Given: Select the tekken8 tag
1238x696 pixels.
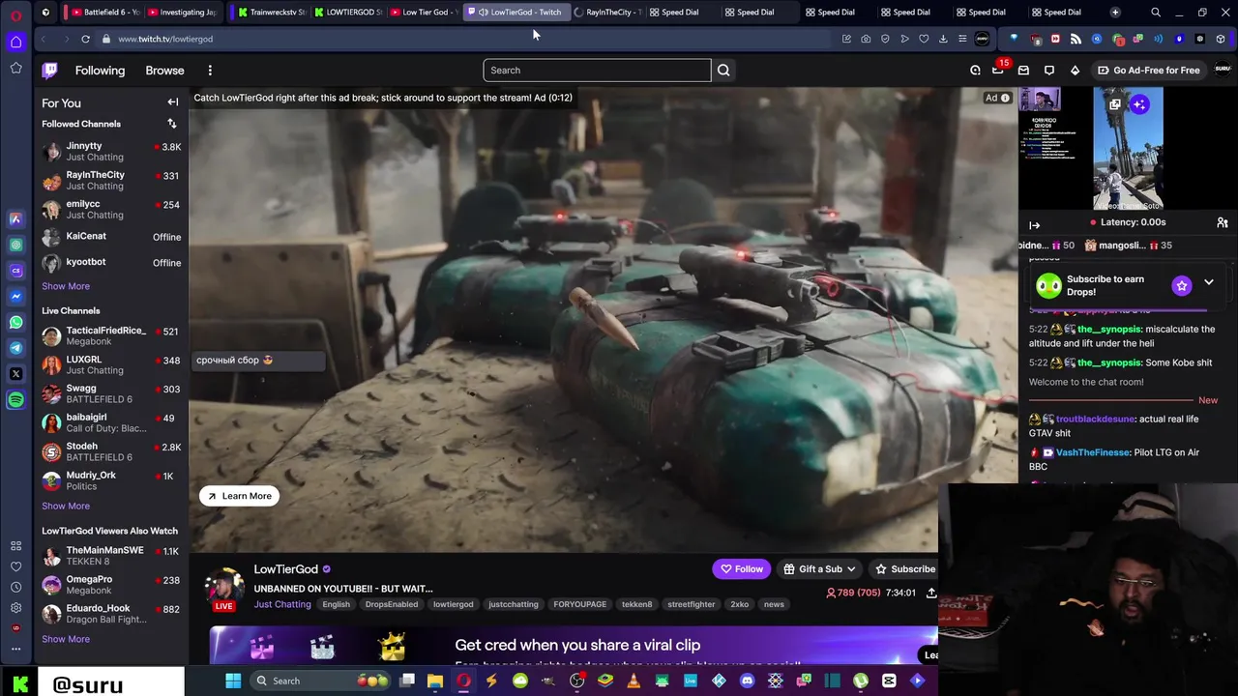Looking at the screenshot, I should tap(636, 604).
